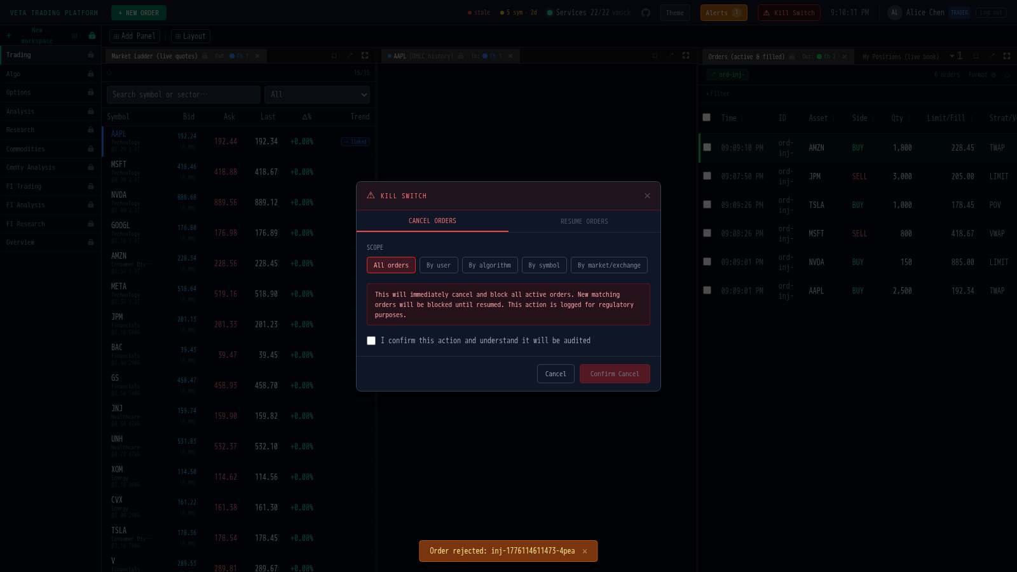Close the Kill Switch dialog
This screenshot has height=572, width=1017.
coord(647,196)
